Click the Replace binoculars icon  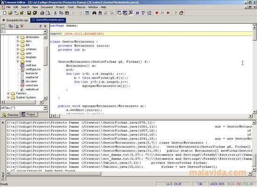pyautogui.click(x=100, y=13)
